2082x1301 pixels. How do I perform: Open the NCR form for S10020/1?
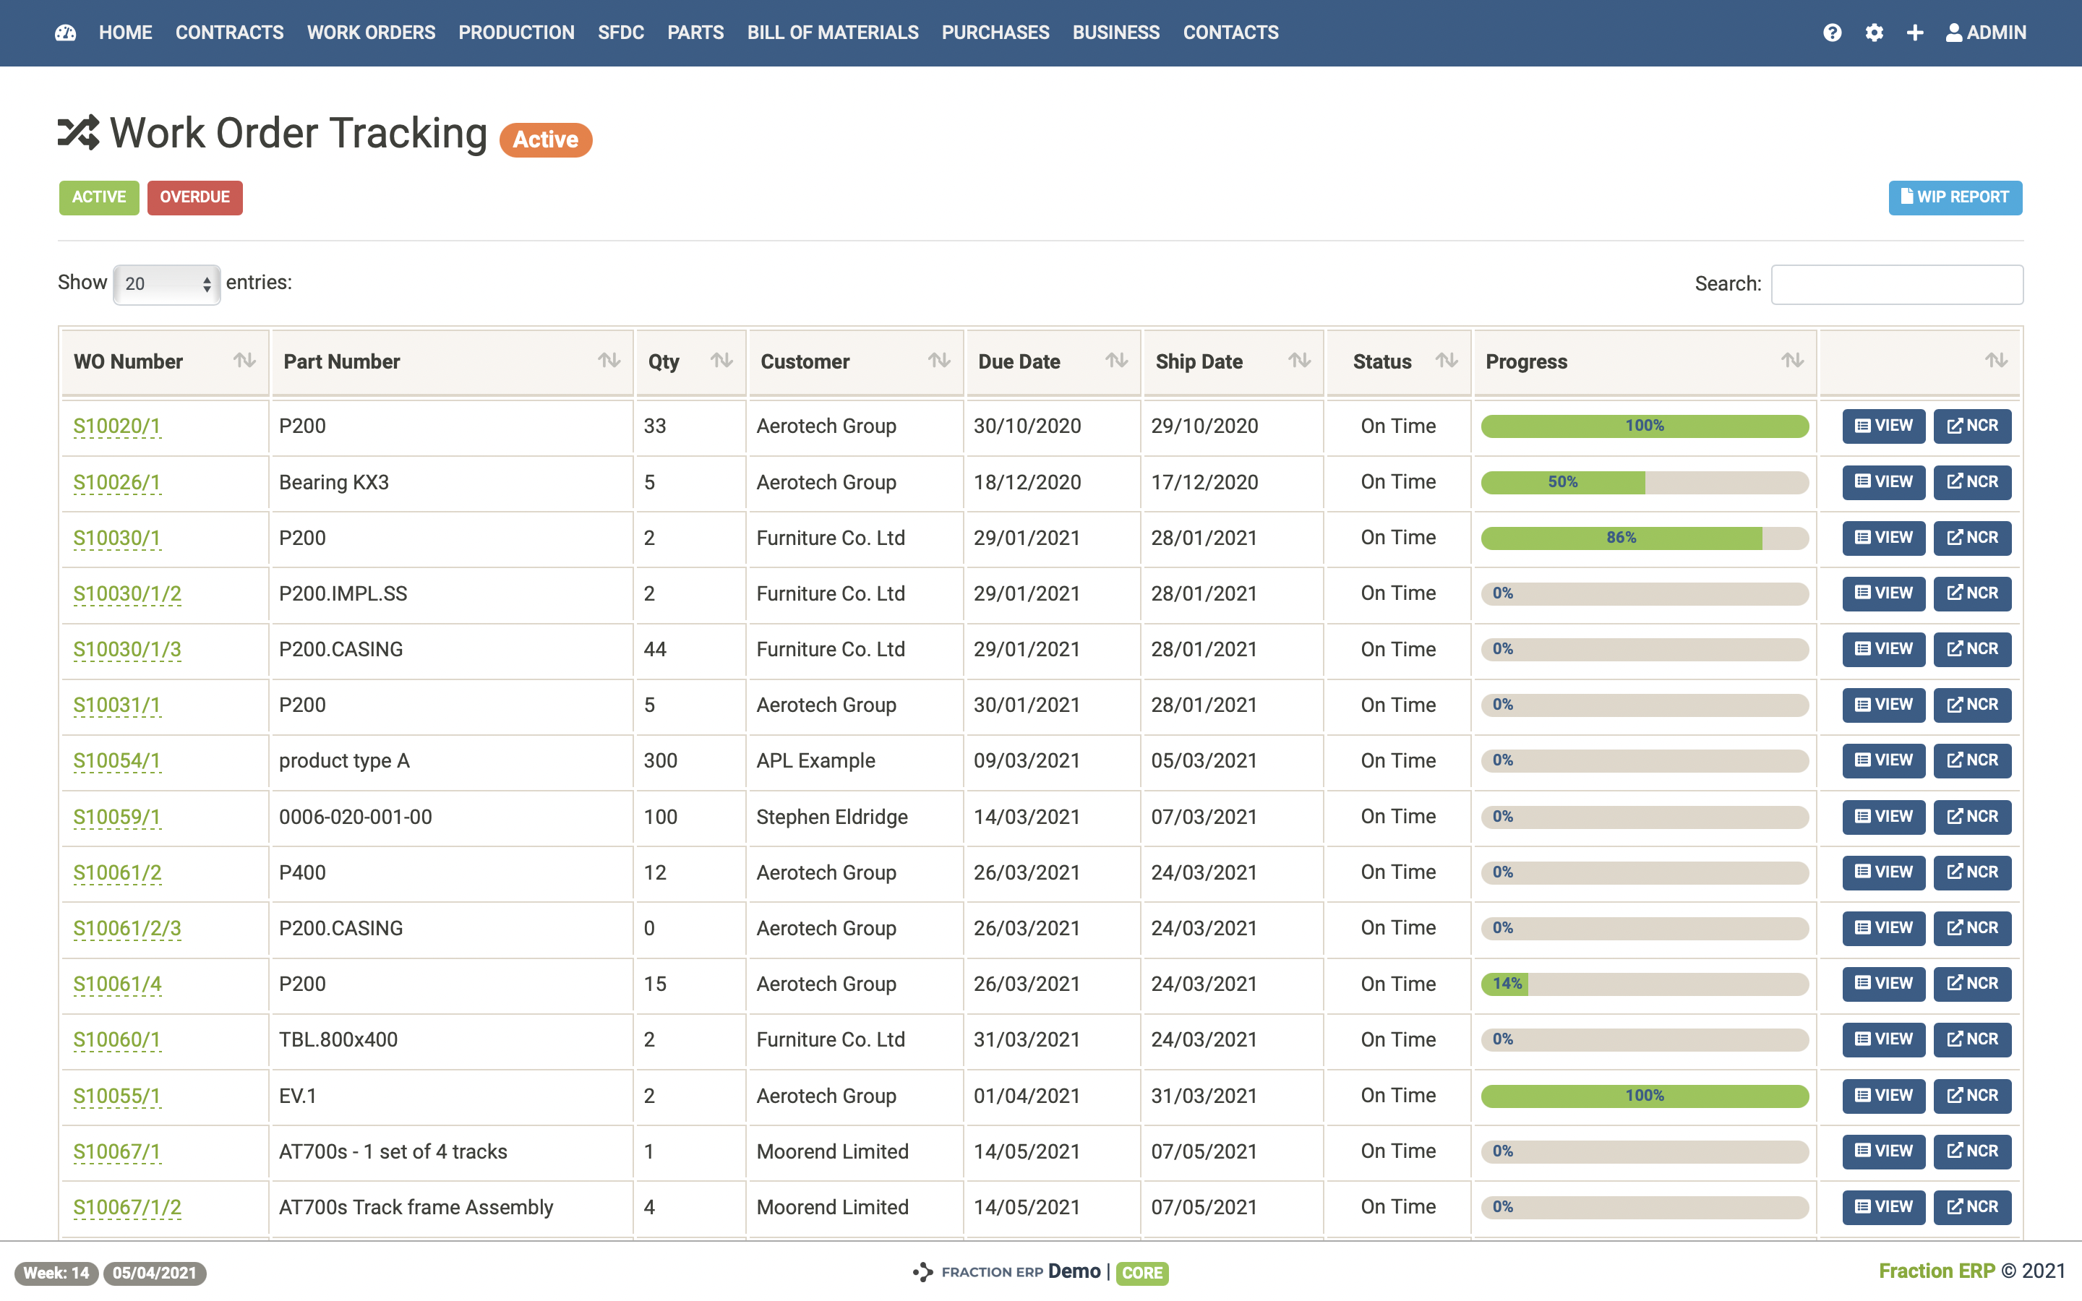(x=1972, y=425)
